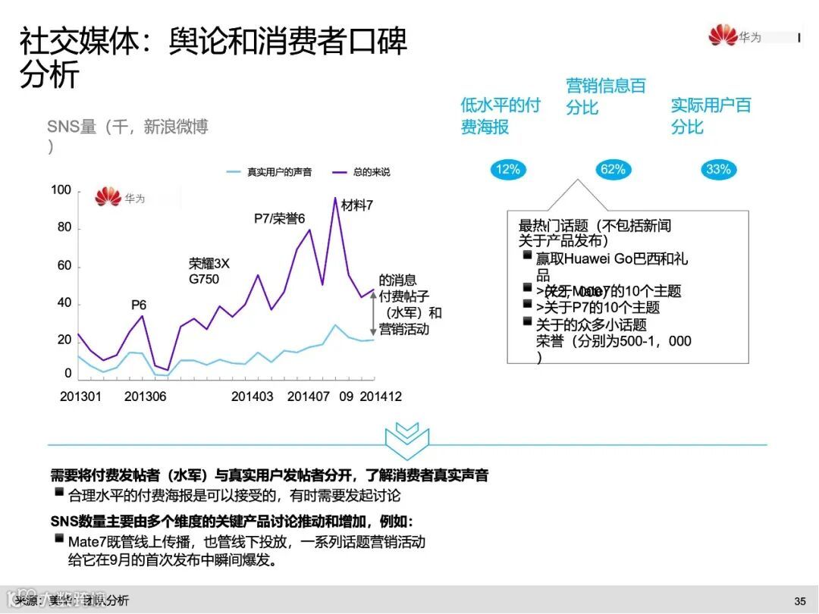Viewport: 819px width, 614px height.
Task: Click the y-axis value 80
Action: [64, 227]
